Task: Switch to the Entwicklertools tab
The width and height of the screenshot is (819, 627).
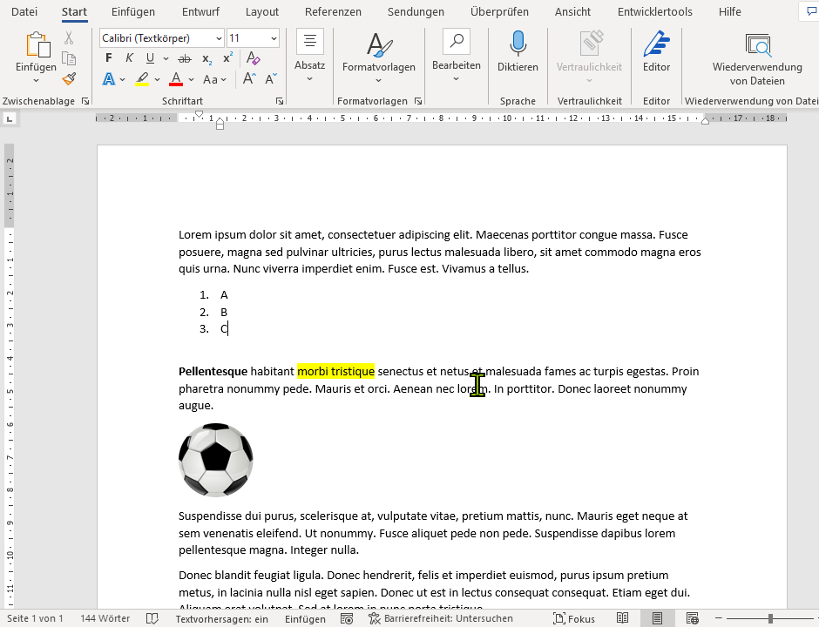Action: point(654,11)
